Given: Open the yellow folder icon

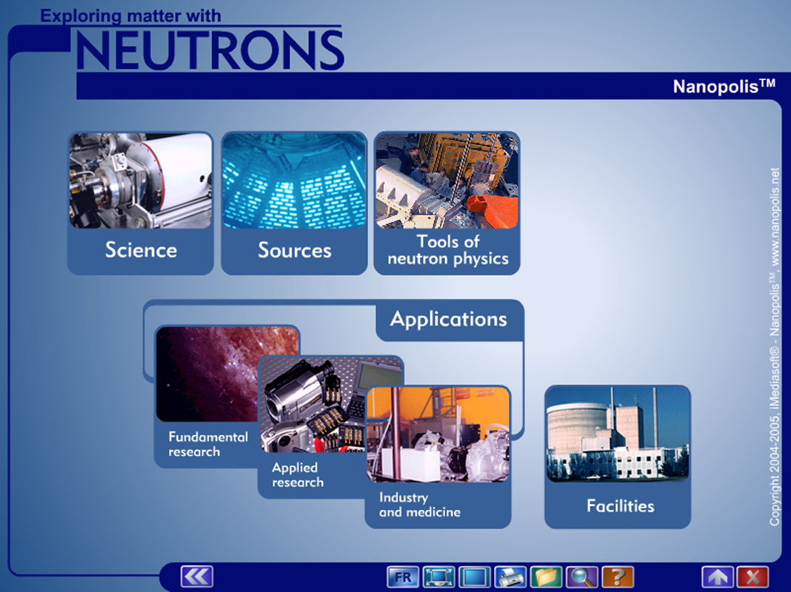Looking at the screenshot, I should click(x=546, y=576).
